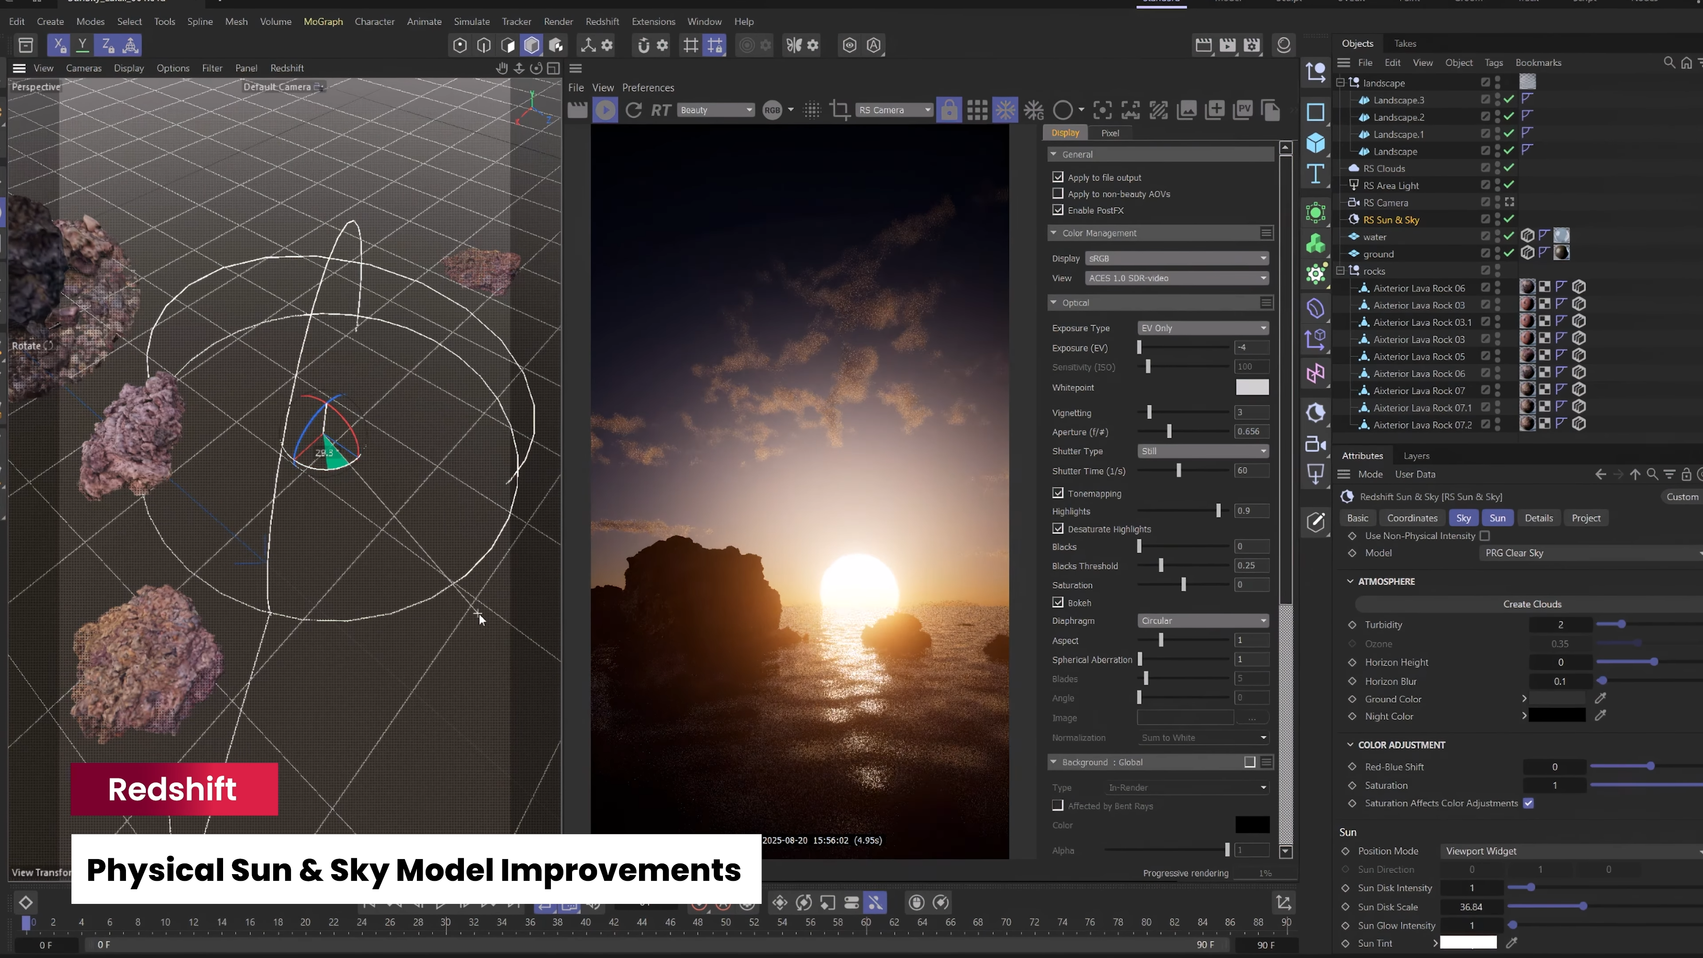This screenshot has width=1703, height=958.
Task: Toggle the Bokeh checkbox
Action: pos(1058,602)
